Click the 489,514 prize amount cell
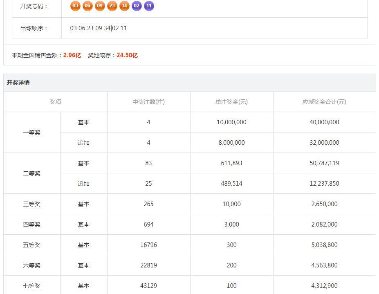This screenshot has width=379, height=294. [231, 184]
